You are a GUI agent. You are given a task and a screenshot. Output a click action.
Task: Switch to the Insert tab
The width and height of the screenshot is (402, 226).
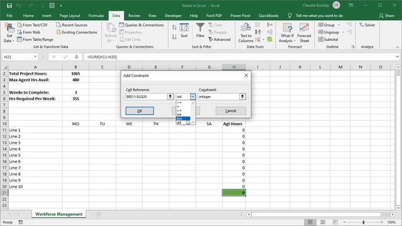pos(46,16)
